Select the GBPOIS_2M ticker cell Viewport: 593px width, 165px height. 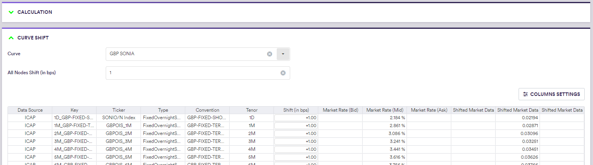point(118,133)
